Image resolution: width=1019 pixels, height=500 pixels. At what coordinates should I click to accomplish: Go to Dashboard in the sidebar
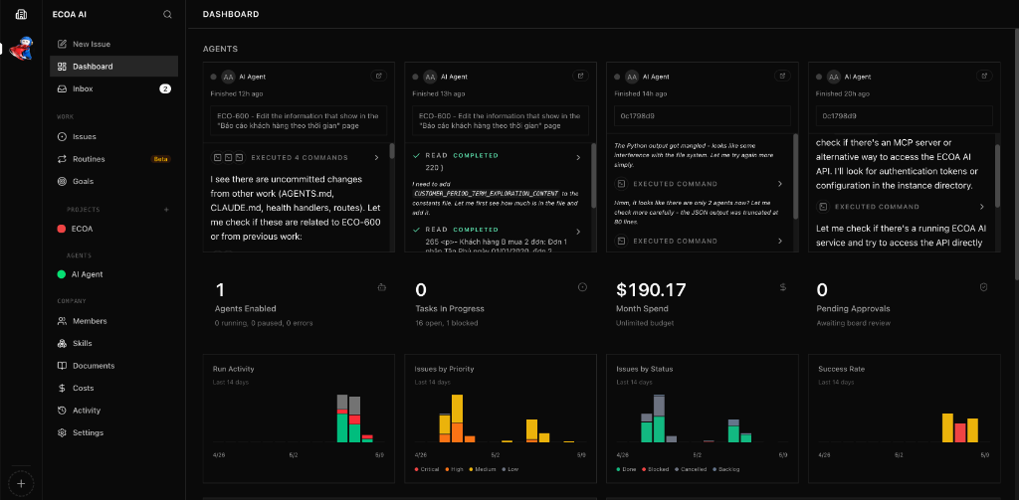113,67
